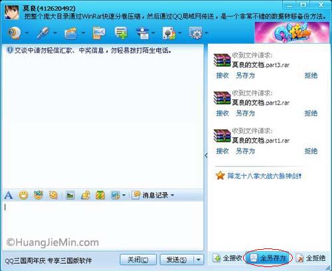Click the magic emoticon icon
Screen dimensions: 332x271
(39, 195)
